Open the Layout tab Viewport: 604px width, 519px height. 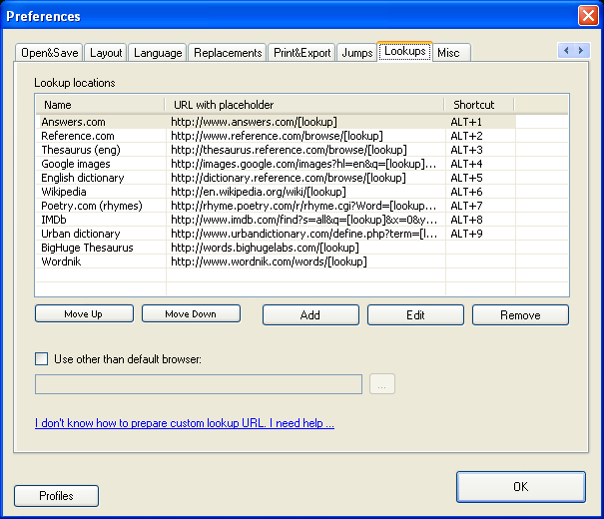click(x=106, y=52)
